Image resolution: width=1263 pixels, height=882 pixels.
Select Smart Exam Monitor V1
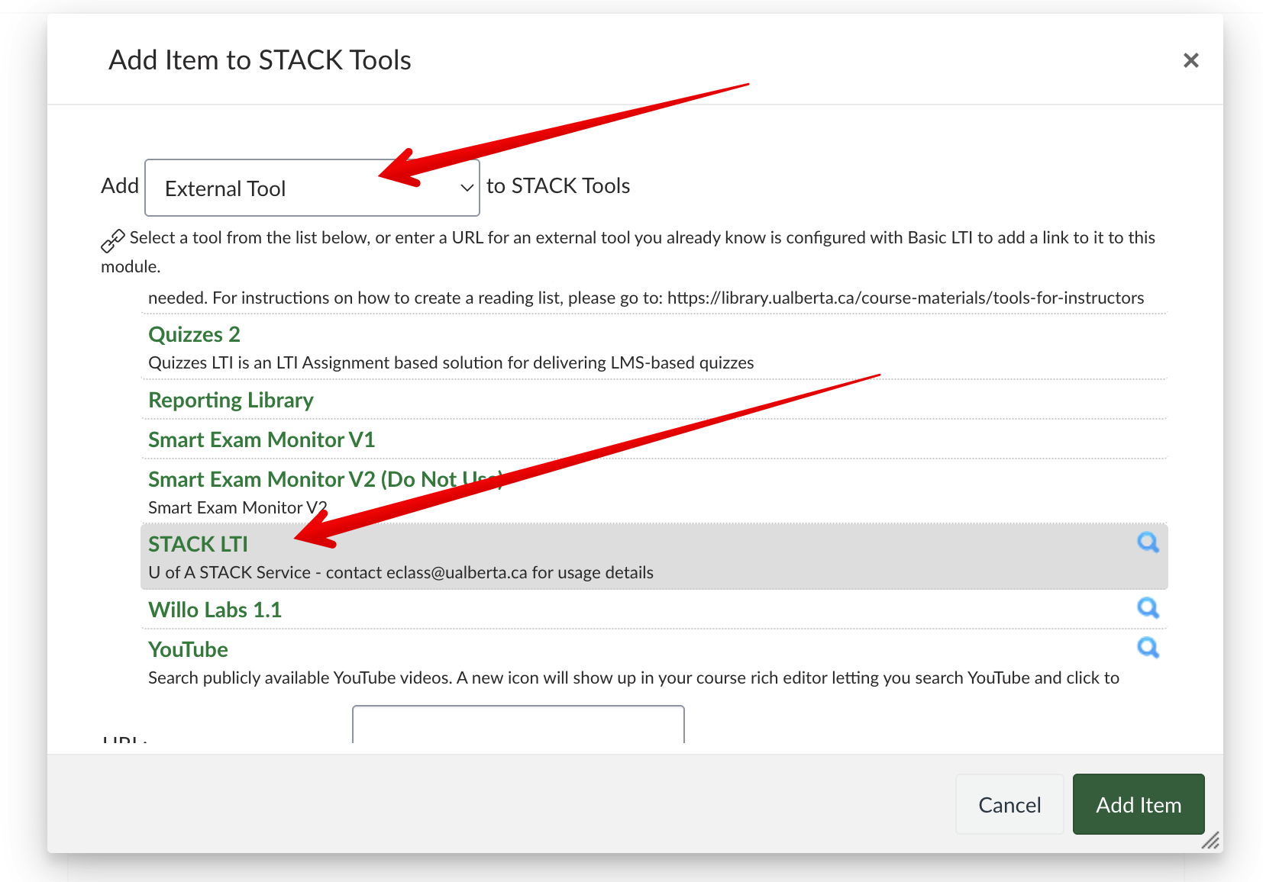coord(261,439)
